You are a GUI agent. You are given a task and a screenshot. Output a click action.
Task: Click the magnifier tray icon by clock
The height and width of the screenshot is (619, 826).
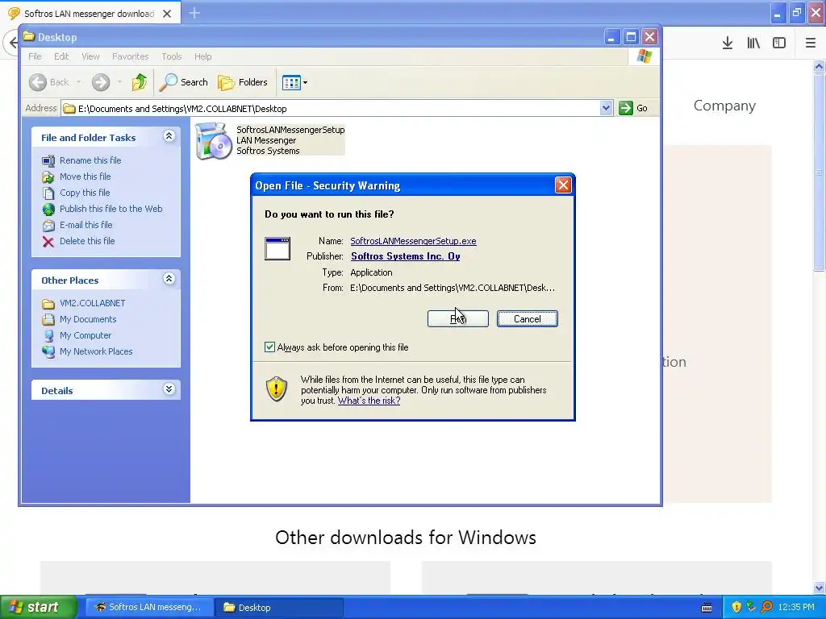[766, 608]
